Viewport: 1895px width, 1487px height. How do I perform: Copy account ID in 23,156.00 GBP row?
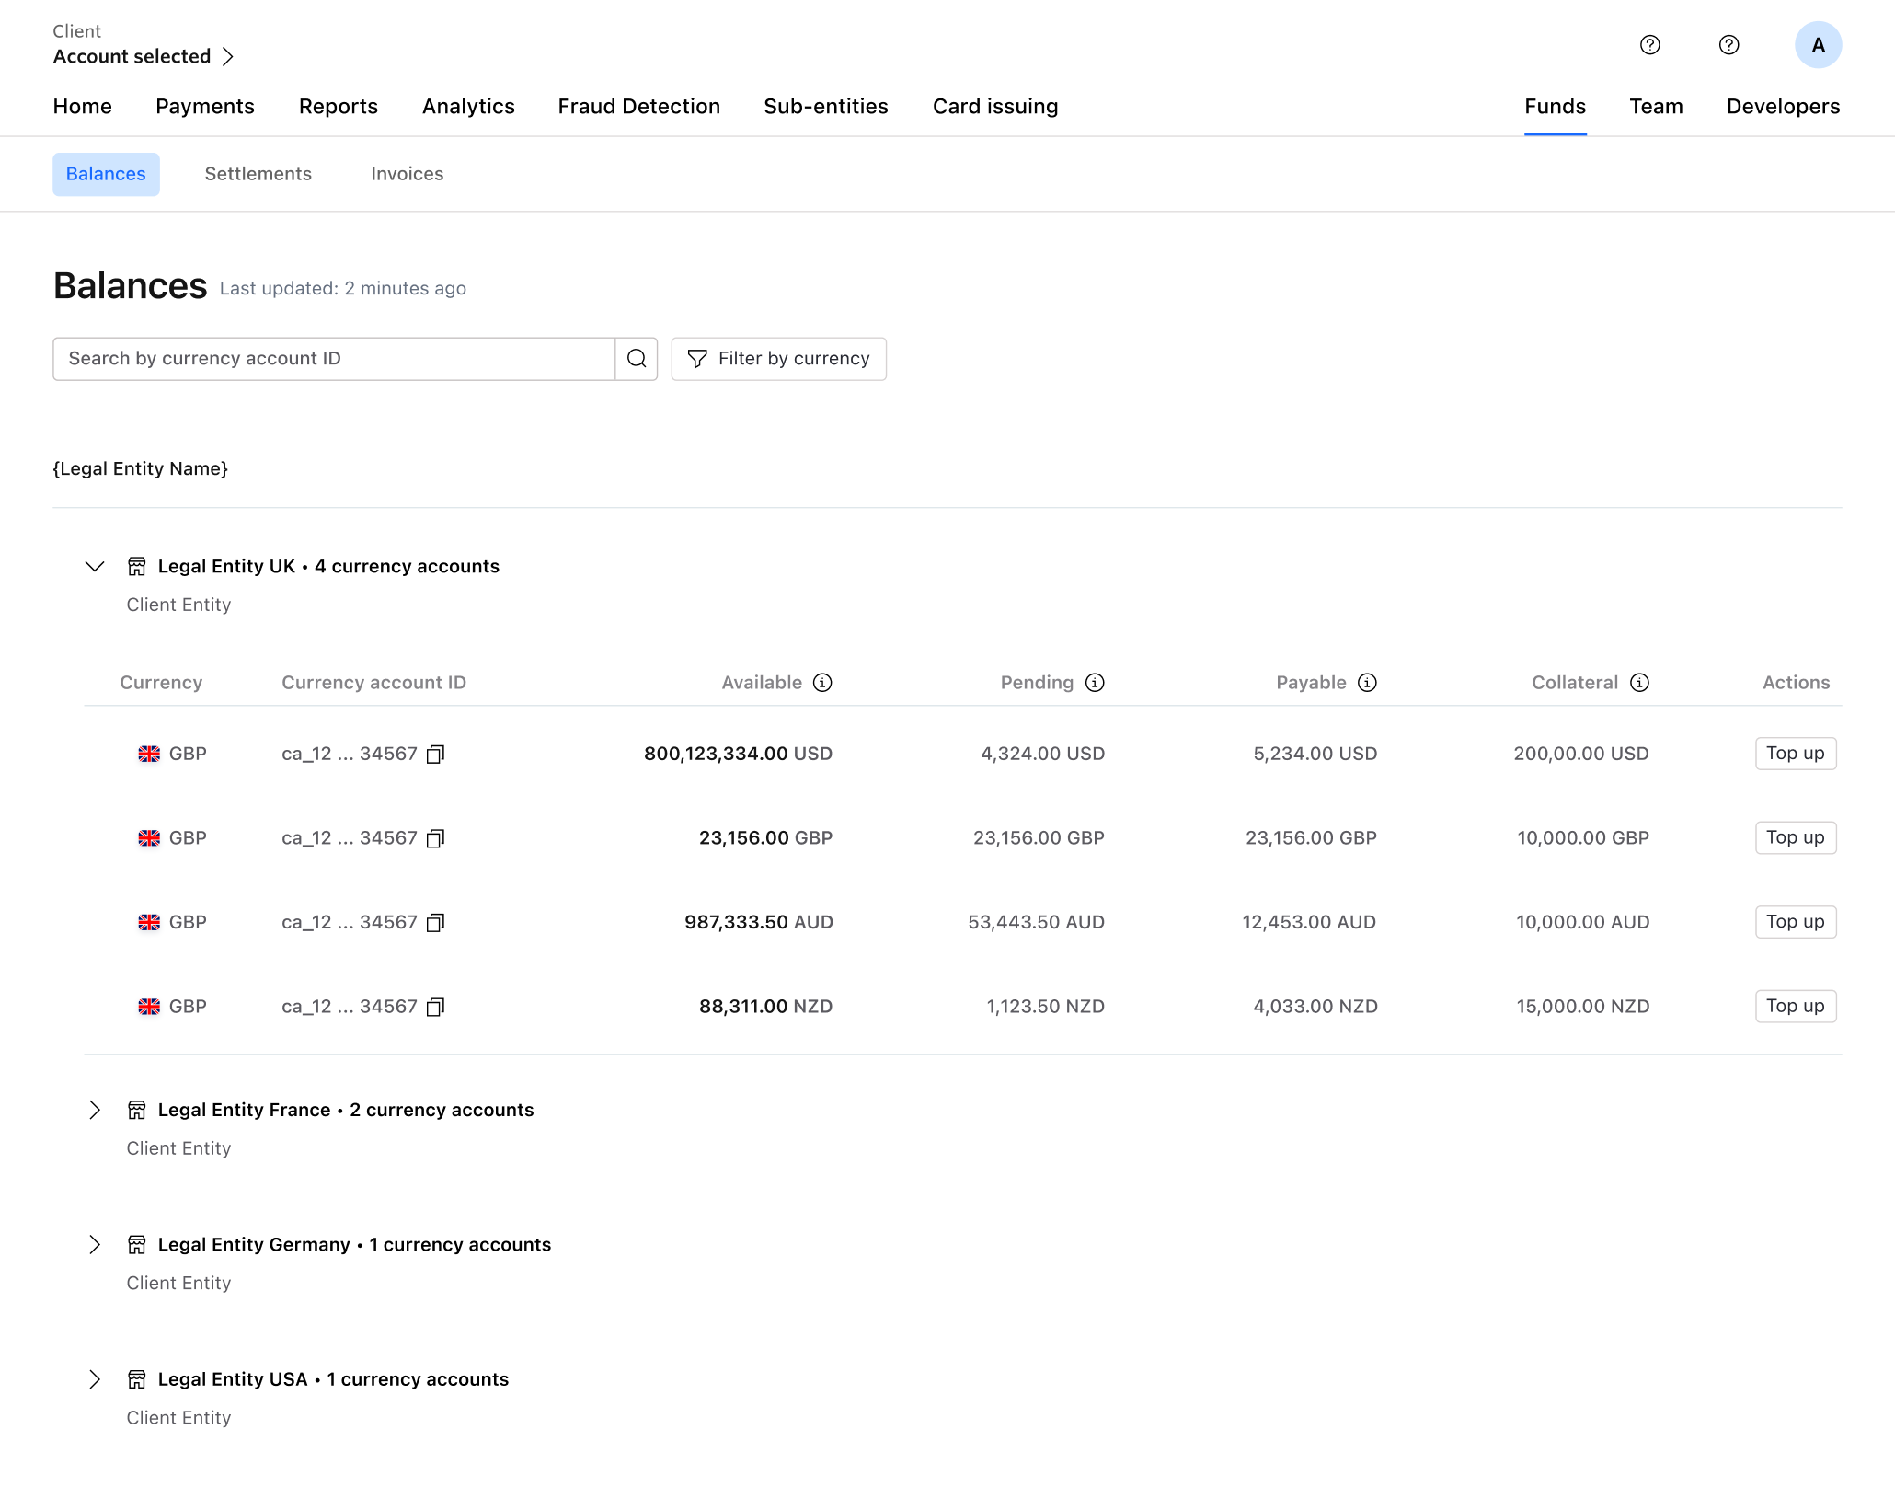[x=436, y=838]
